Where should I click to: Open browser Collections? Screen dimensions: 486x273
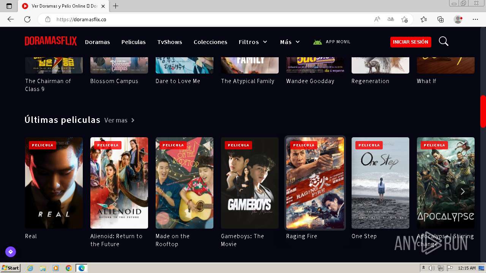coord(440,19)
